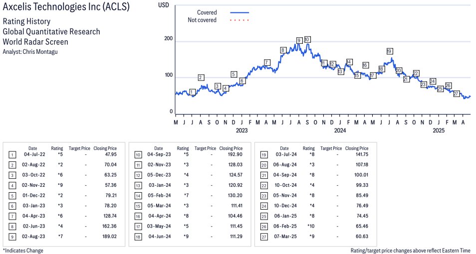Select 'Global Quantitative Research' text
476x254 pixels.
[x=51, y=31]
